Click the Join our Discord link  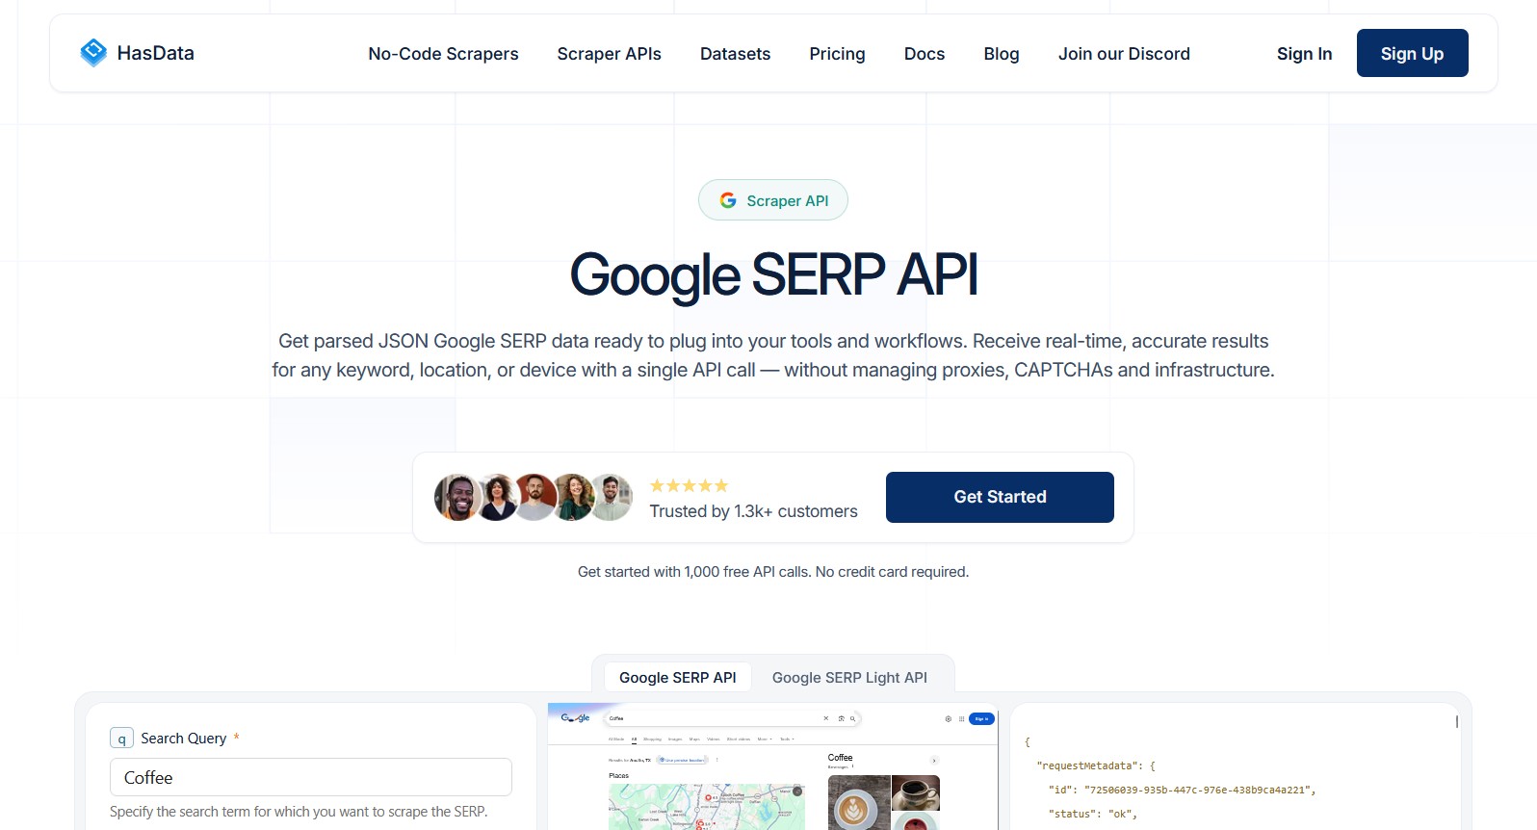1124,54
